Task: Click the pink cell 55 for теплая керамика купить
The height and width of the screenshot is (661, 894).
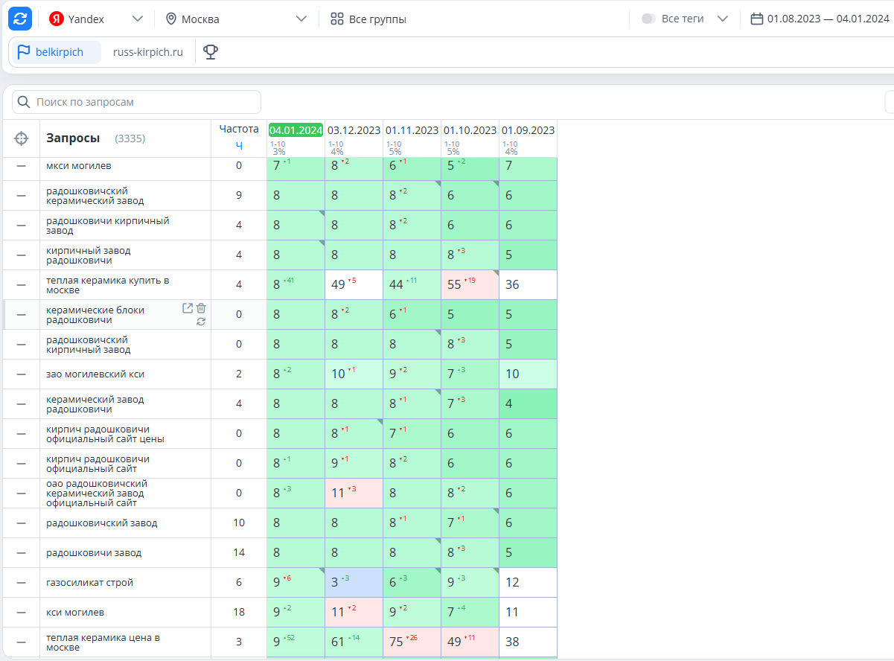Action: click(x=470, y=284)
